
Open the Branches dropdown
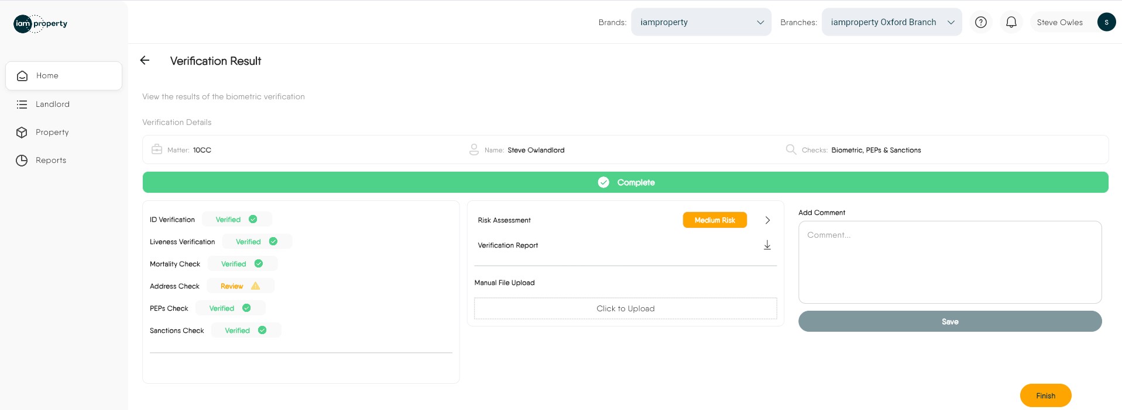pyautogui.click(x=891, y=22)
